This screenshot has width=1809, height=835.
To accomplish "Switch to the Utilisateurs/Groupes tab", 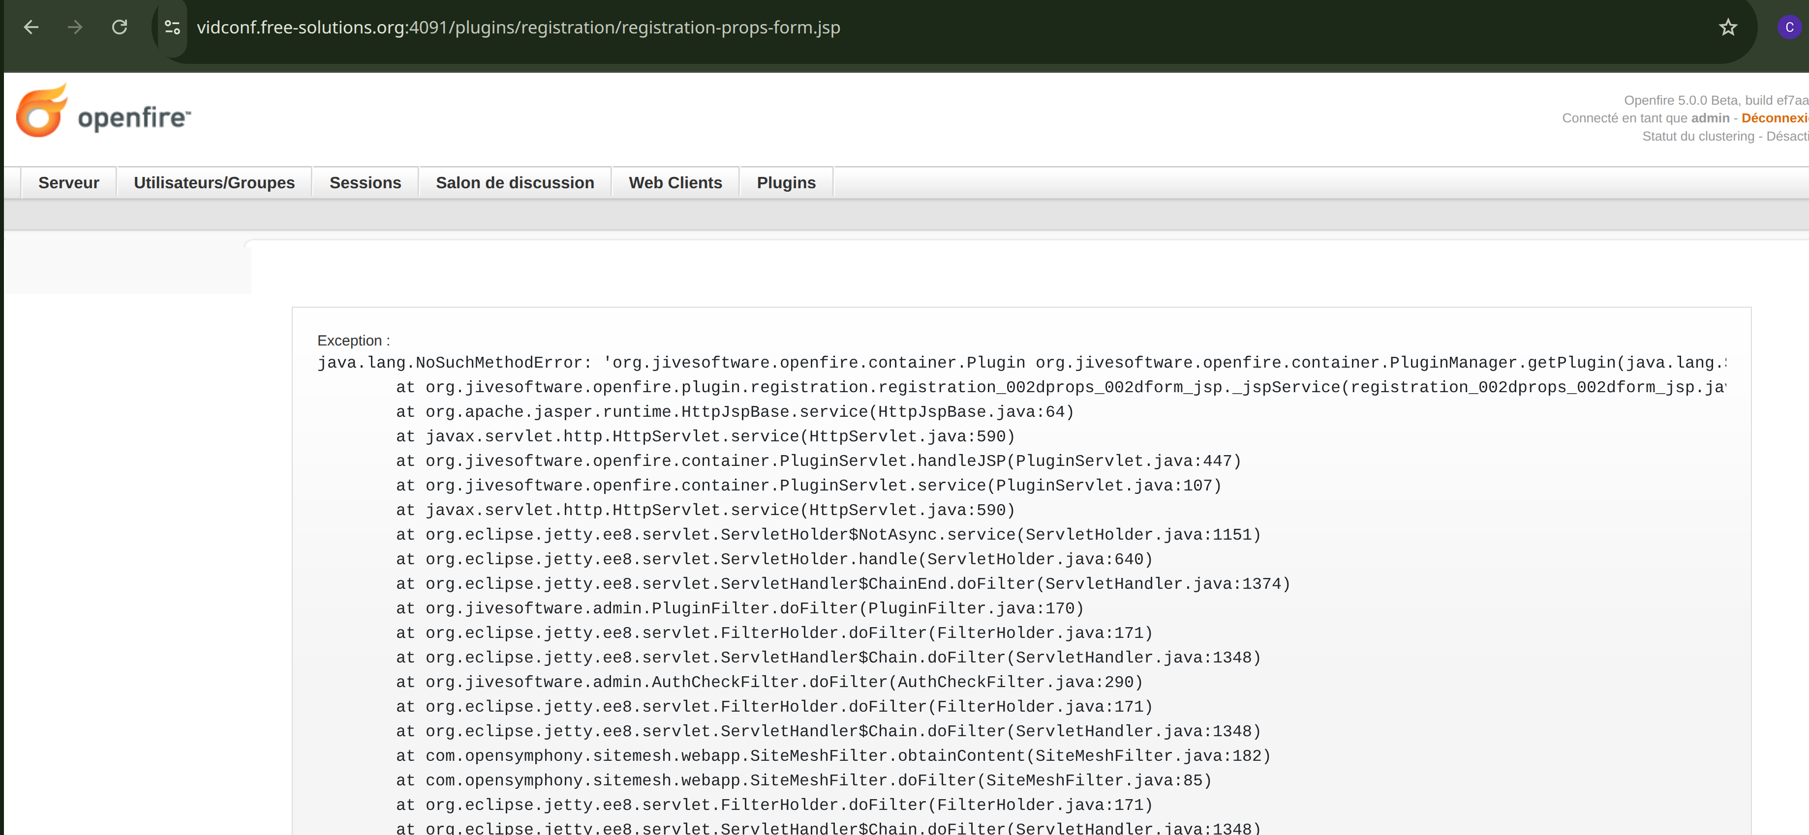I will [x=214, y=182].
